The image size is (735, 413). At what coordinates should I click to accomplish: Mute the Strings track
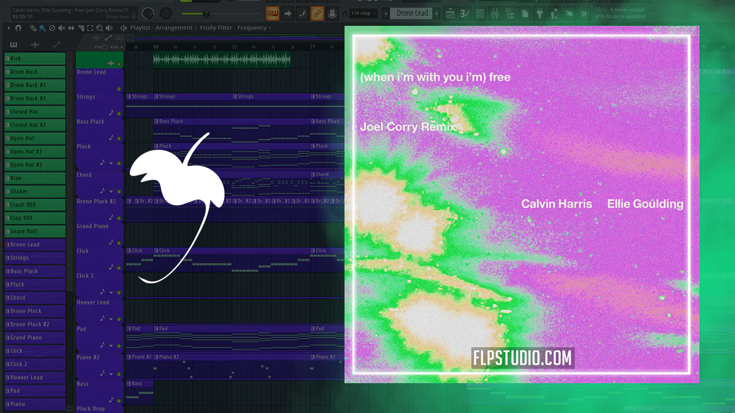[119, 114]
